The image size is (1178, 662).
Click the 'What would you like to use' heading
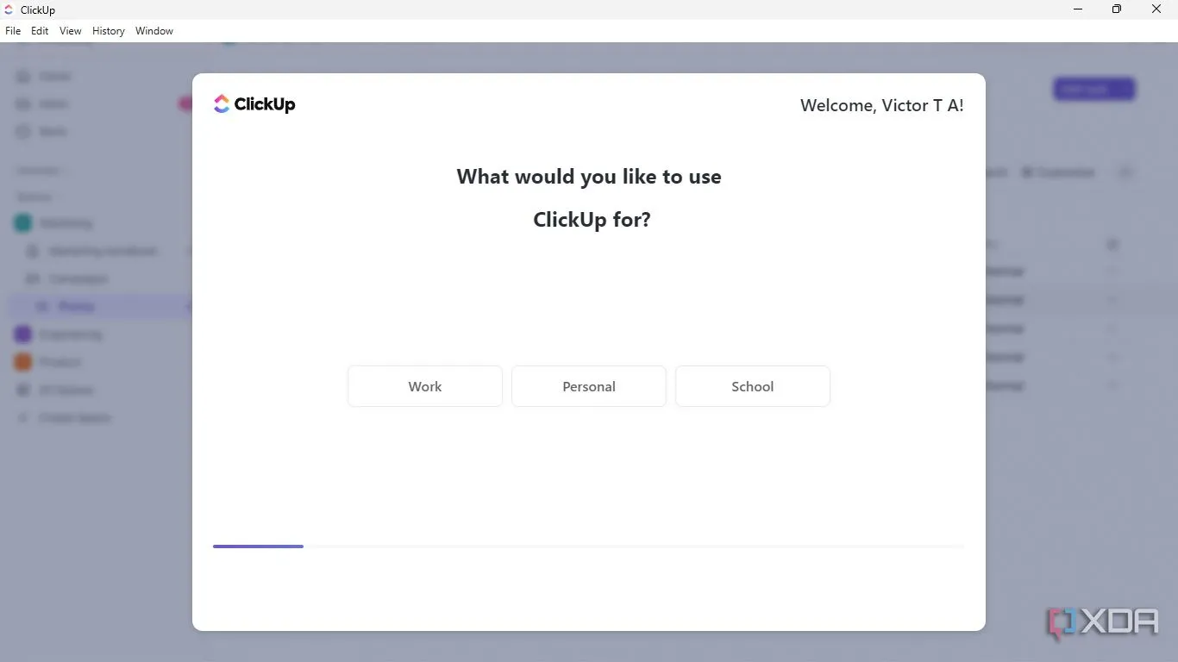coord(589,177)
